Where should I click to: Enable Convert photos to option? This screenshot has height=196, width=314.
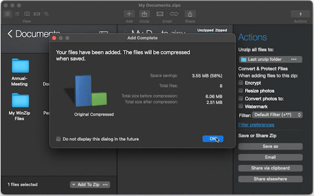pos(241,99)
